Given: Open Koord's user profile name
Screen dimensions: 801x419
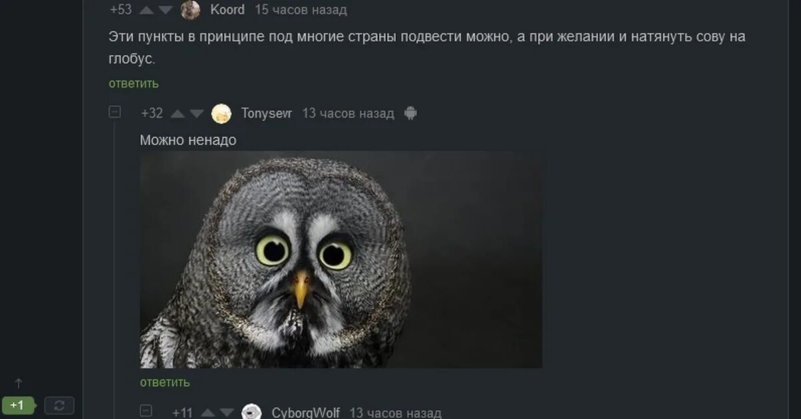Looking at the screenshot, I should [x=228, y=10].
